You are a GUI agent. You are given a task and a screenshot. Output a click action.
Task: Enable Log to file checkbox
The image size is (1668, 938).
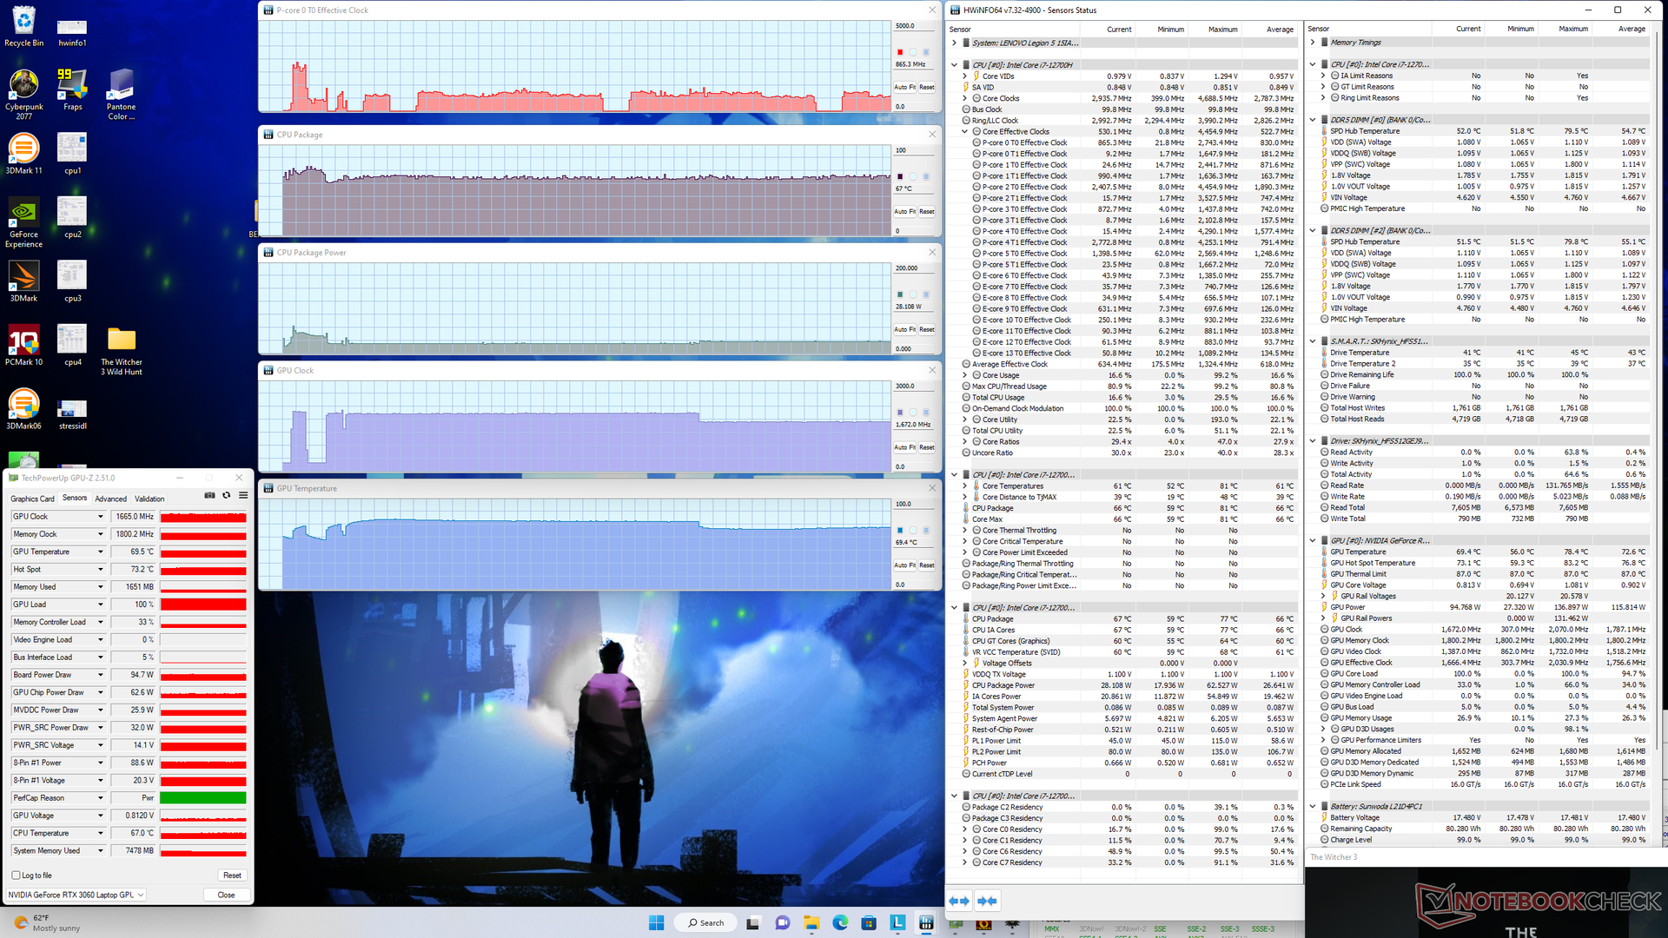coord(17,875)
